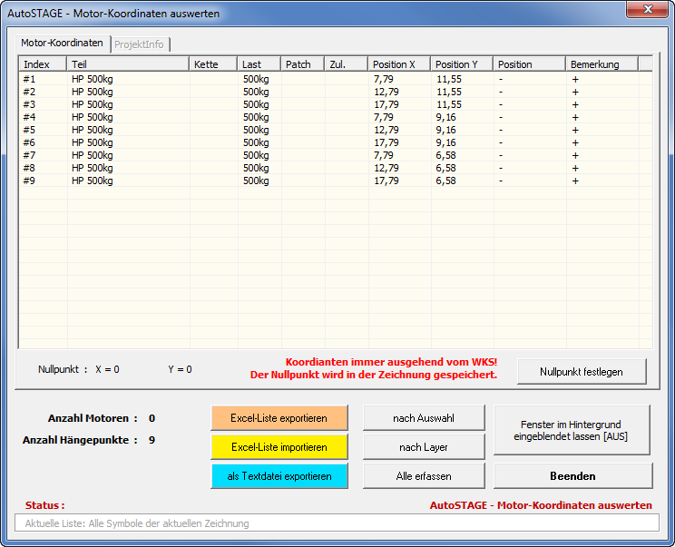This screenshot has width=675, height=547.
Task: Click the Last column header
Action: [259, 64]
